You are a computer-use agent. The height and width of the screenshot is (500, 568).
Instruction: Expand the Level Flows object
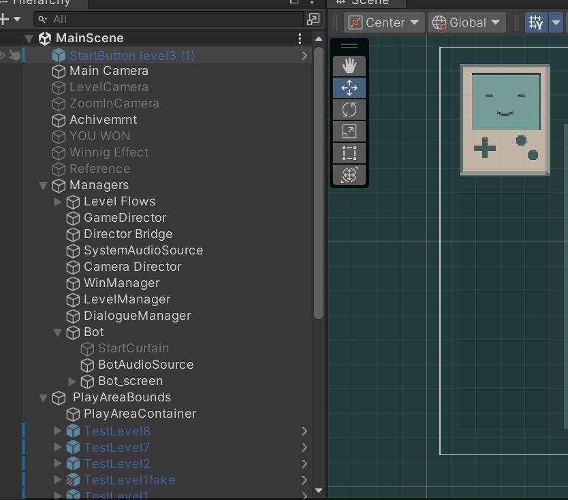tap(58, 202)
